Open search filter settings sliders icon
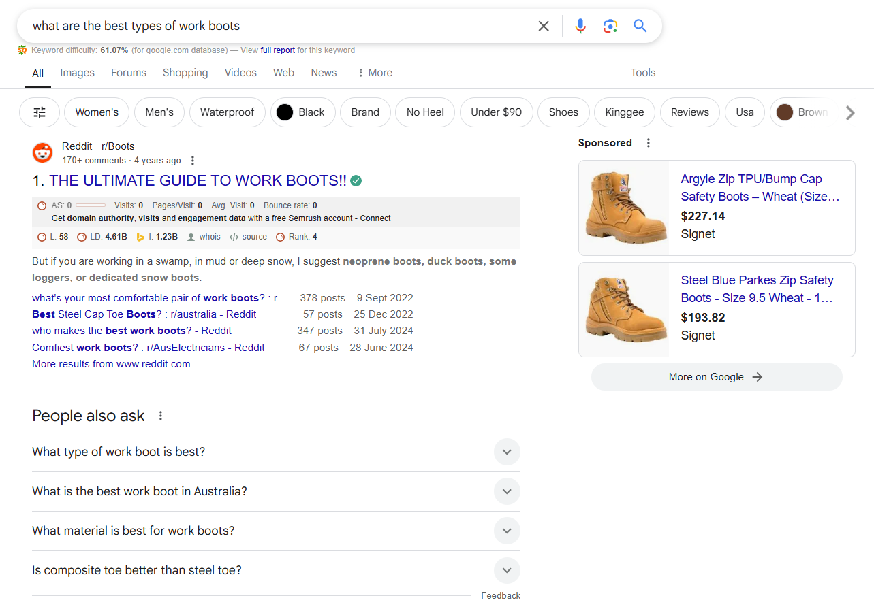This screenshot has width=874, height=611. [x=40, y=112]
